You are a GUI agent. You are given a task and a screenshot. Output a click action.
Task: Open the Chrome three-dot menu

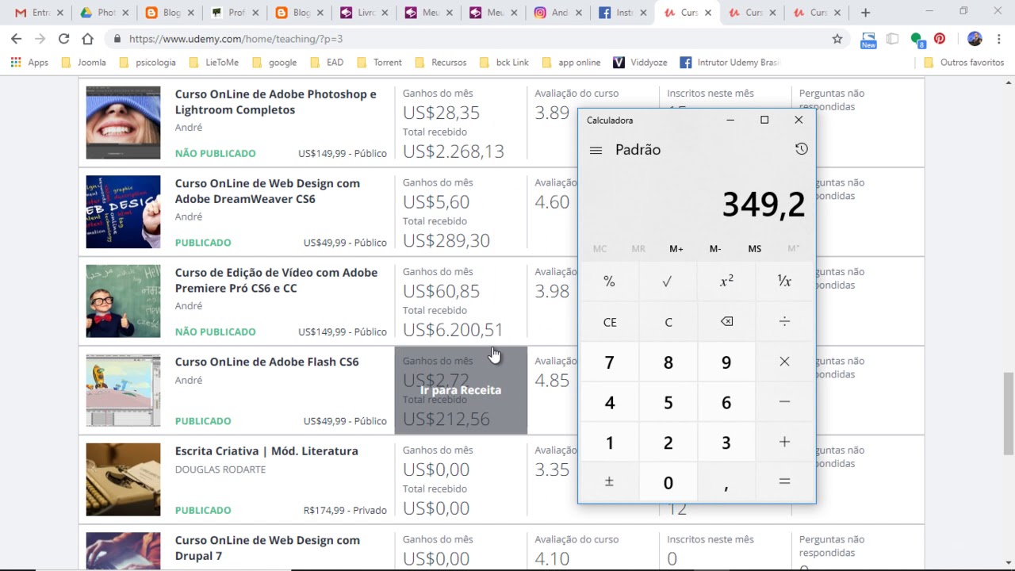coord(999,39)
